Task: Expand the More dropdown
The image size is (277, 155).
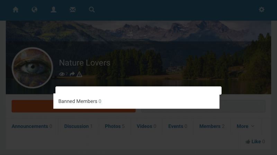Action: point(245,126)
